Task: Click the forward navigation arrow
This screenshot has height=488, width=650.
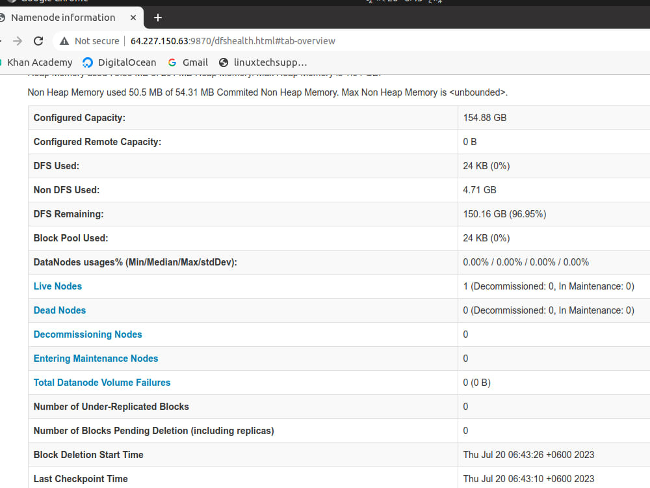Action: point(18,40)
